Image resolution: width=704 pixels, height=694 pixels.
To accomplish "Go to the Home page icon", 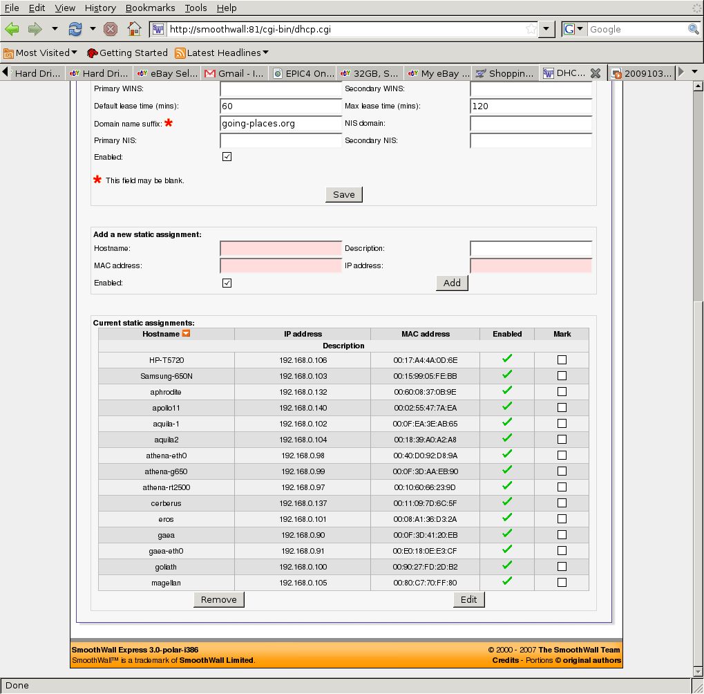I will coord(134,29).
